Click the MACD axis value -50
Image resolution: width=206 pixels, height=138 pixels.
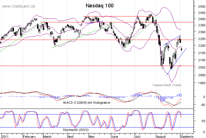203,105
